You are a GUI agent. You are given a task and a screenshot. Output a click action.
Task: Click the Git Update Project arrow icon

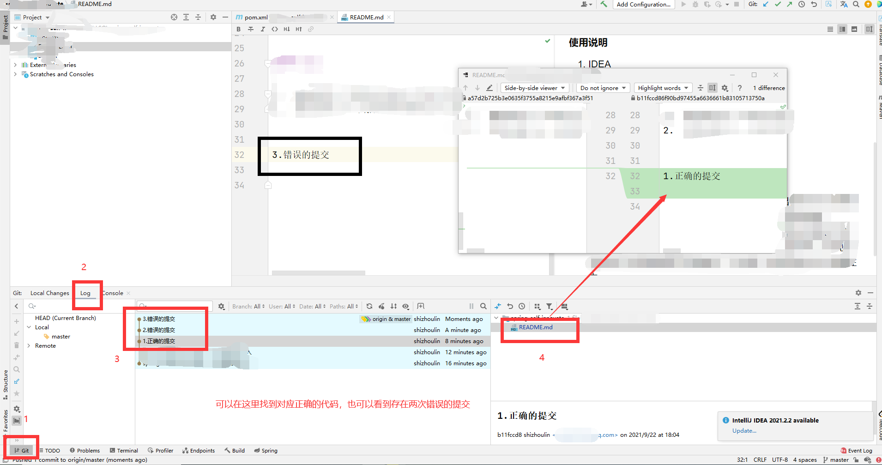point(766,4)
